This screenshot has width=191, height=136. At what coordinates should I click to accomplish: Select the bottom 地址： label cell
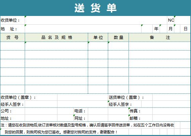coord(13,118)
